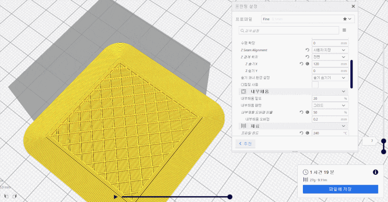Click the 프로파일 label
This screenshot has height=202, width=388.
(x=244, y=19)
